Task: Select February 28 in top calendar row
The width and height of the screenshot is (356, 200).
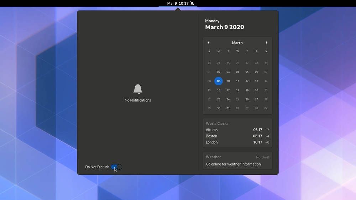Action: click(x=256, y=63)
